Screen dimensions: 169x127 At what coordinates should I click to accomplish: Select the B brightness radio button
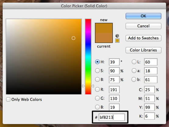pyautogui.click(x=97, y=79)
